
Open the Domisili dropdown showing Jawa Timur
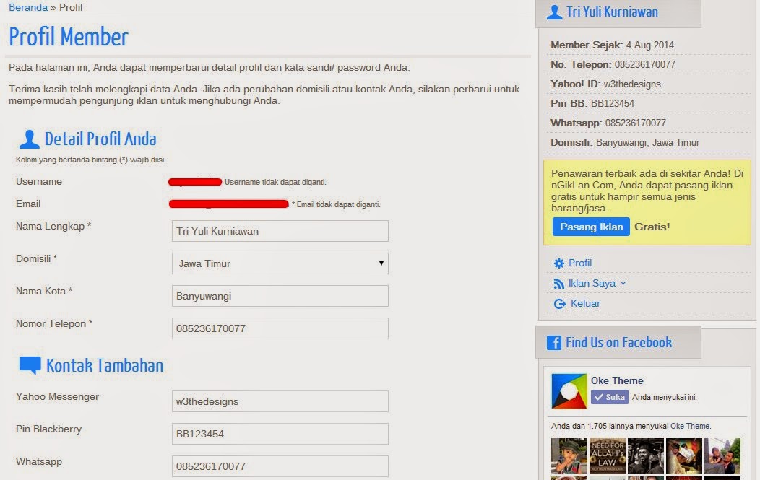pos(280,263)
